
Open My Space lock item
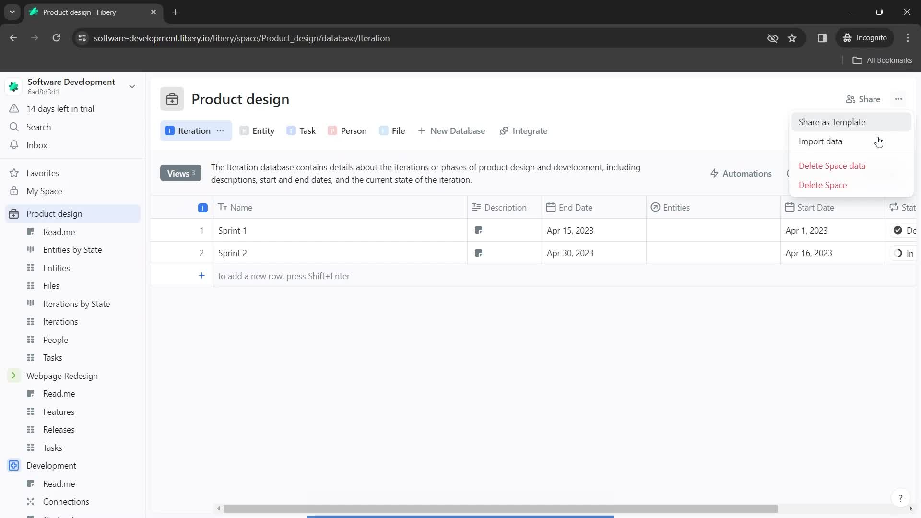click(x=73, y=191)
